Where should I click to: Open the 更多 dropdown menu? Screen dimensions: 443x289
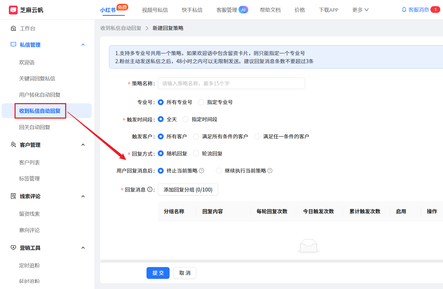(361, 10)
